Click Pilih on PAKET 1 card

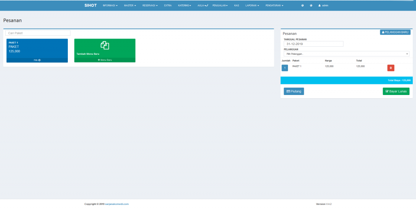click(37, 60)
